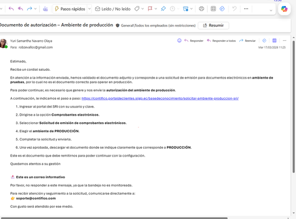Screen dimensions: 296x219
Task: Open the dropdown beside the tag icon
Action: point(143,9)
